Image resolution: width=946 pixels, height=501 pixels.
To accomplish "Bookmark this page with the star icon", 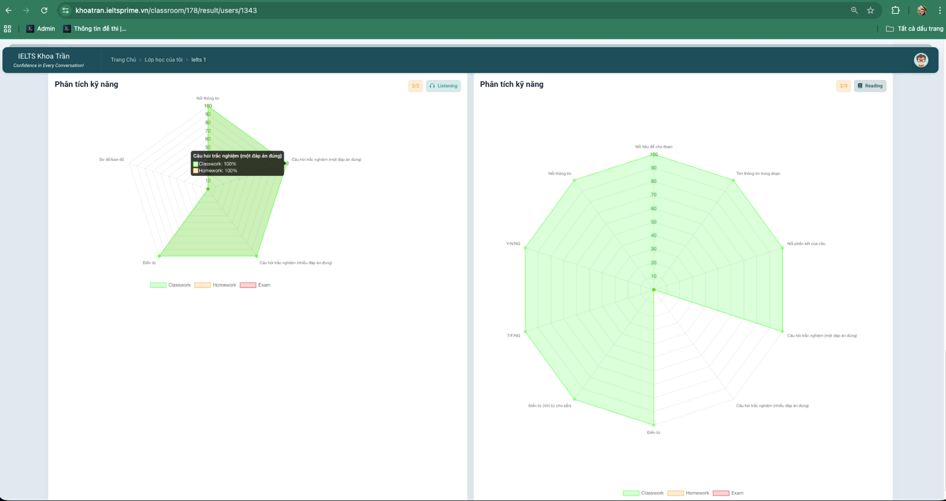I will click(870, 10).
